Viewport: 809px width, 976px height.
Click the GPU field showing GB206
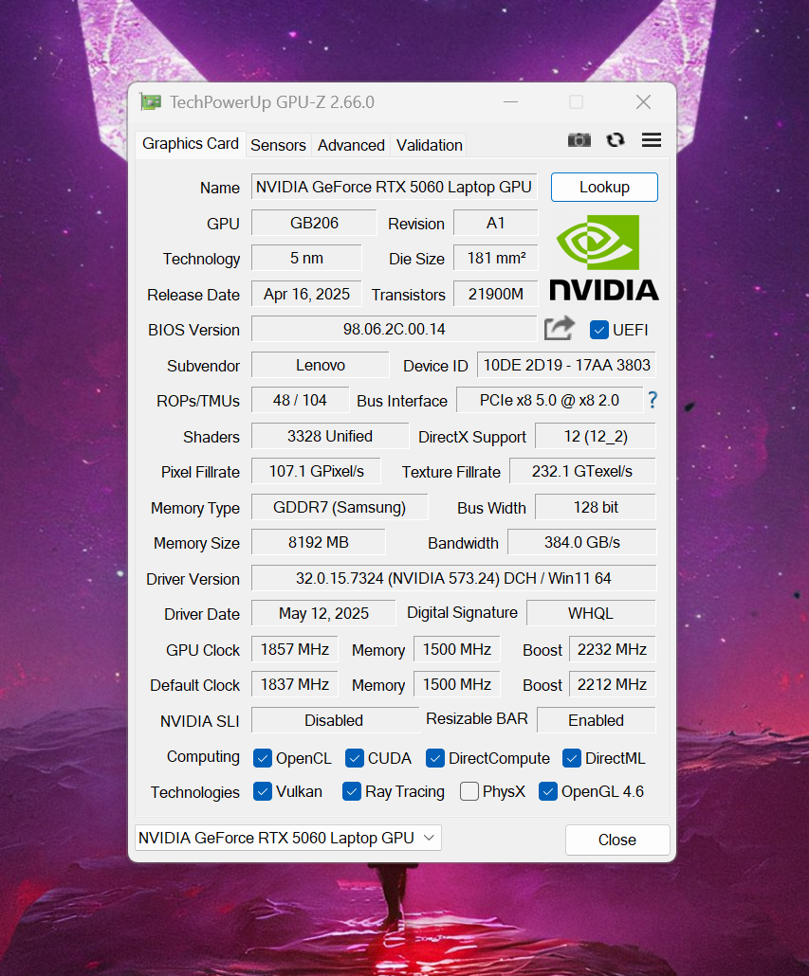coord(314,223)
